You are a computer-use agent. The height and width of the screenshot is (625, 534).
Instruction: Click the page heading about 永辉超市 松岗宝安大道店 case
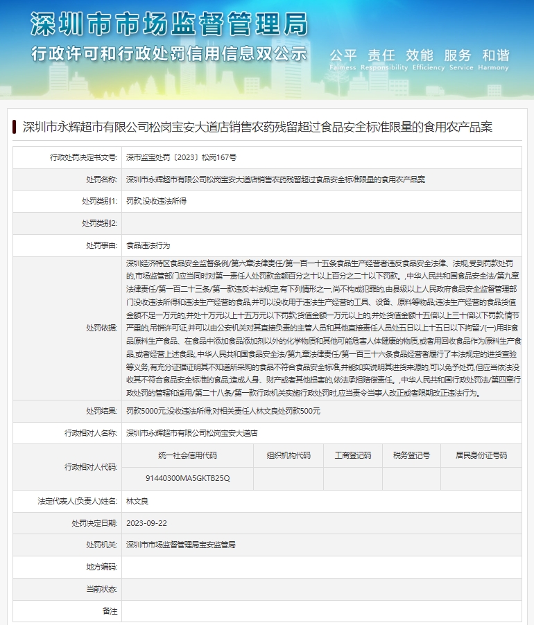click(x=257, y=127)
